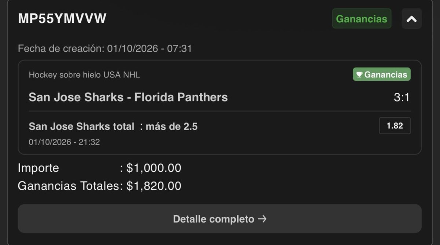Open San Jose Sharks - Florida Panthers match
This screenshot has height=245, width=440.
click(128, 97)
